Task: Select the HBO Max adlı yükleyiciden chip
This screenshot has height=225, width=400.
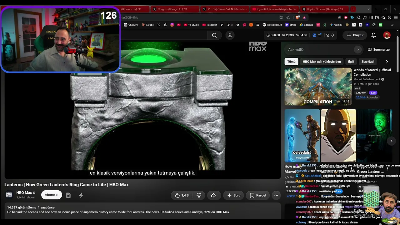Action: click(322, 62)
